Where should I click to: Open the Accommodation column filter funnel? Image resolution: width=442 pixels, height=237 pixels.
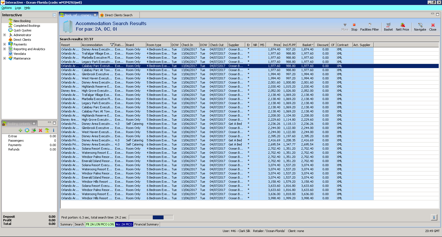pos(112,45)
